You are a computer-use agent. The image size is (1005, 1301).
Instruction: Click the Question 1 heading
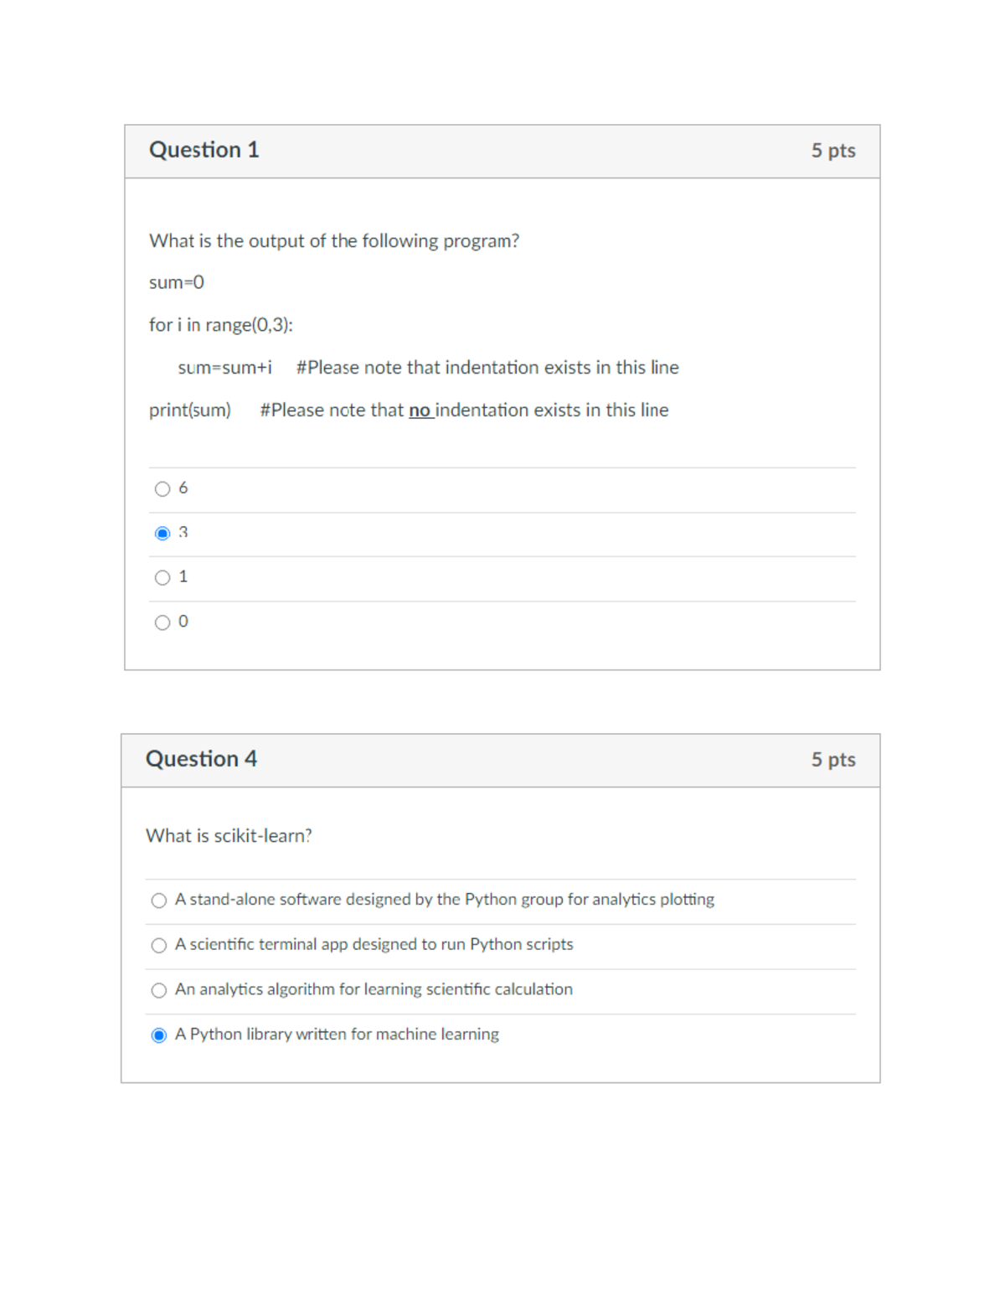pos(204,150)
